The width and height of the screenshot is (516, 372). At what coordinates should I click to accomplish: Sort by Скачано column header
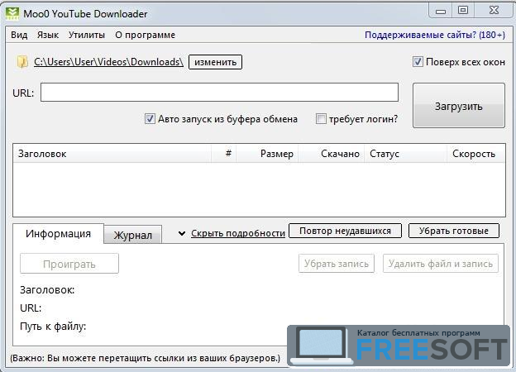[331, 154]
